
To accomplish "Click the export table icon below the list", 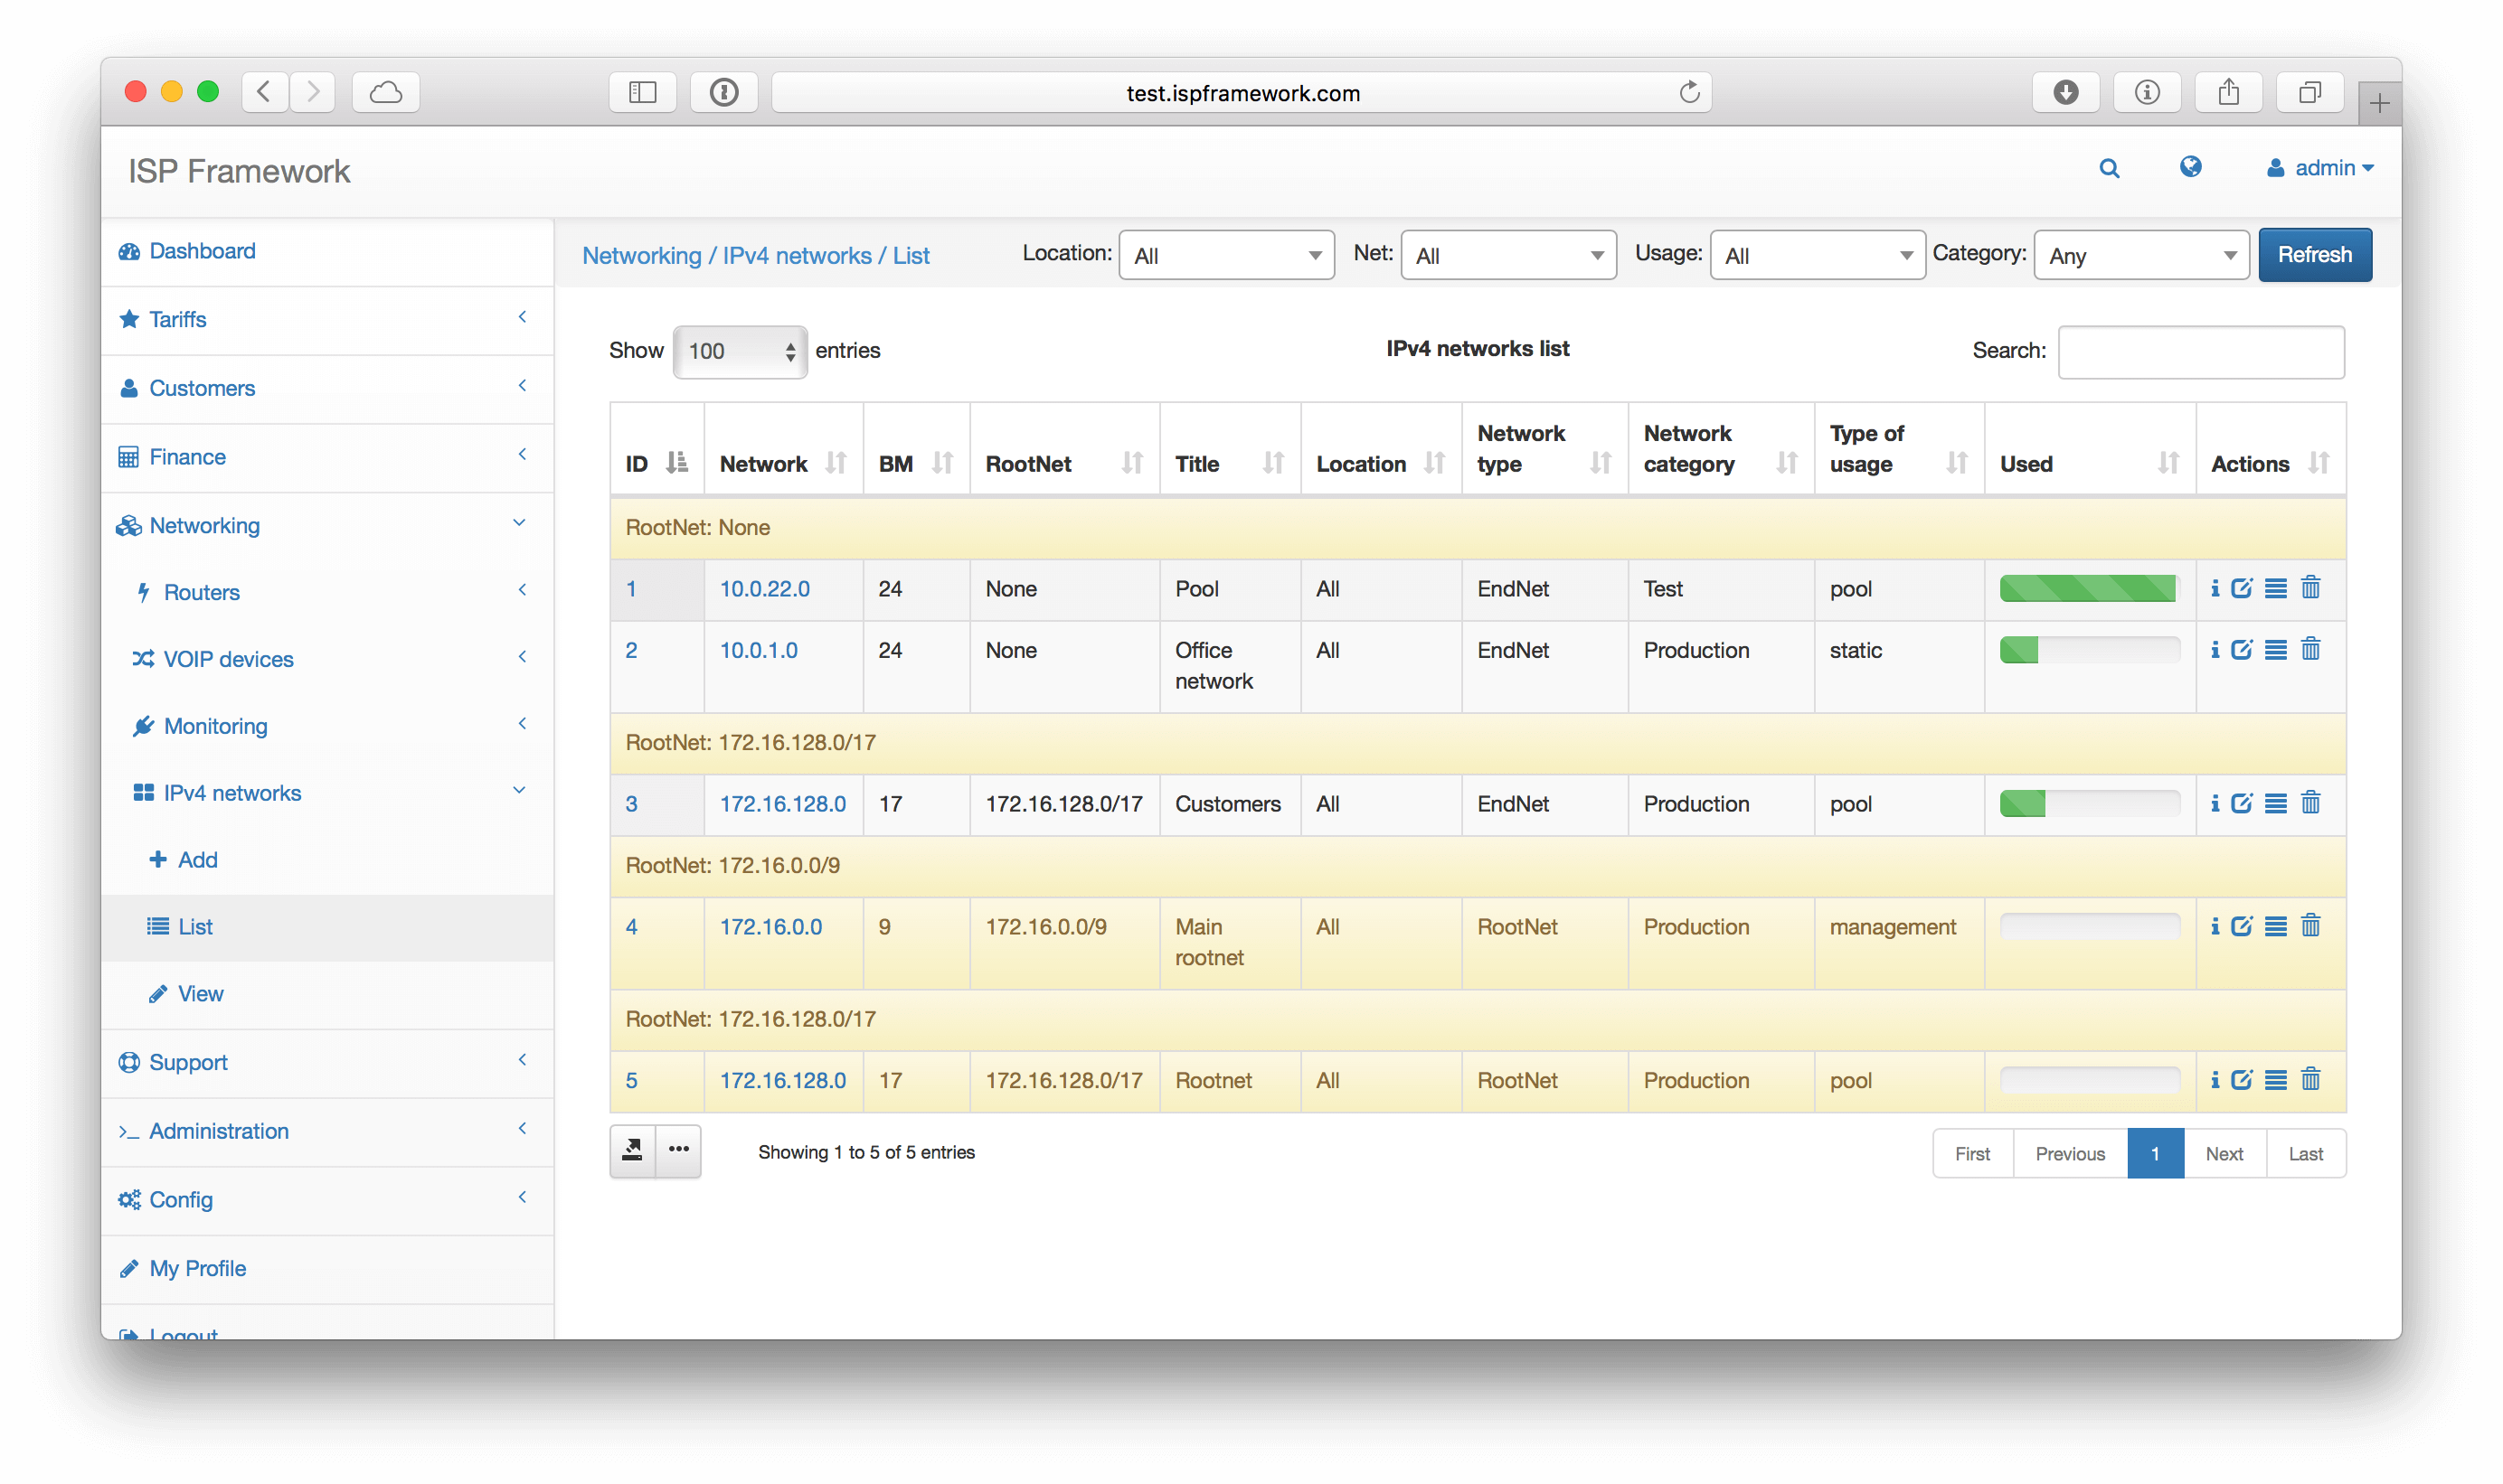I will tap(632, 1151).
